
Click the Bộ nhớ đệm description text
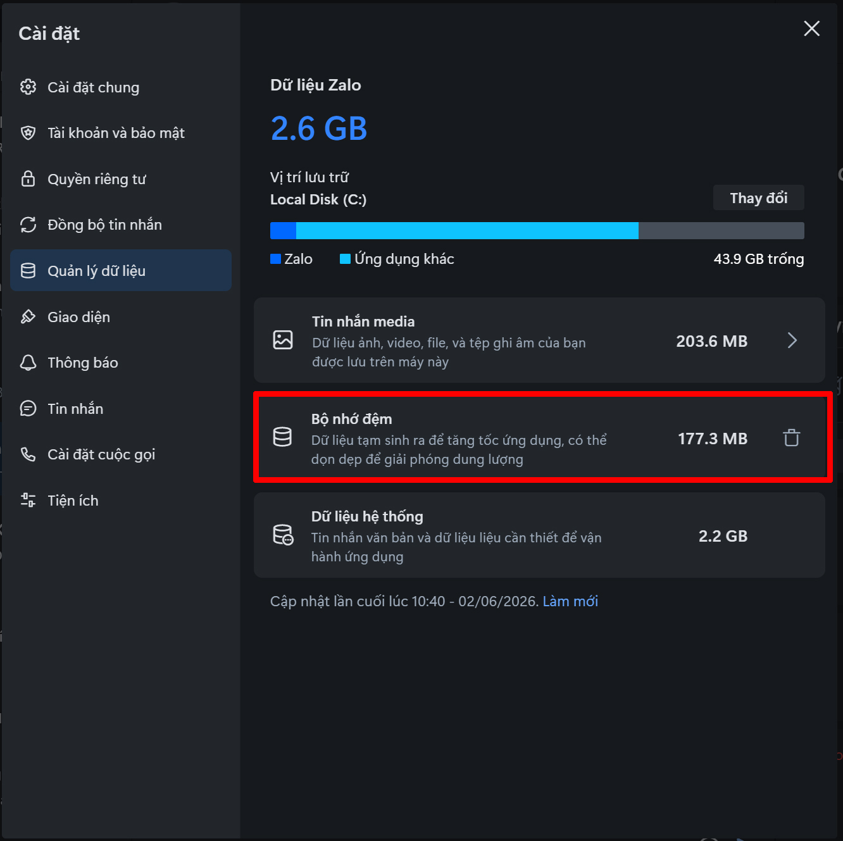tap(459, 449)
